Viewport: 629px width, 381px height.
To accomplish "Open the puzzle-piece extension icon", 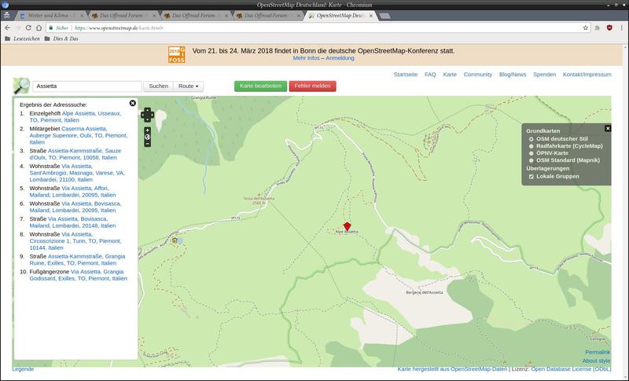I will point(598,28).
